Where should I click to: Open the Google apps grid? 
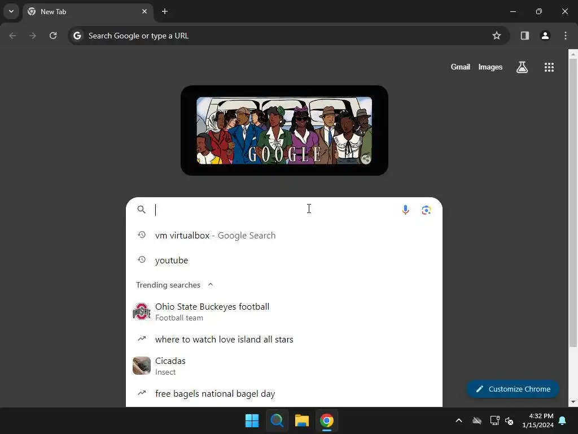549,67
